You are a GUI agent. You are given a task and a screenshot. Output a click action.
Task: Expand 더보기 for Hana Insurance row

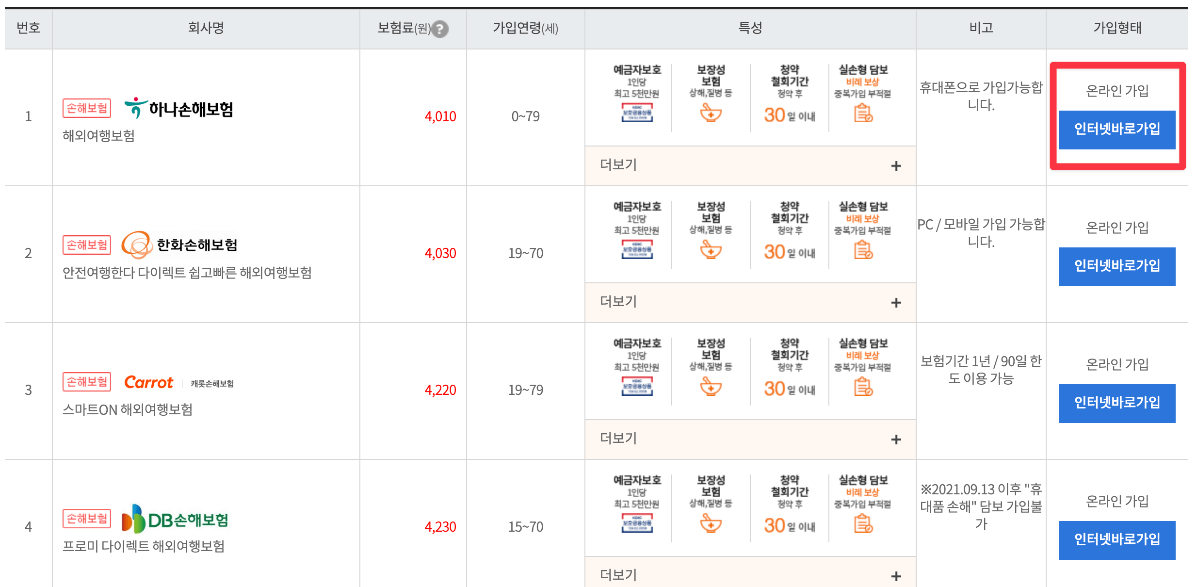click(750, 165)
